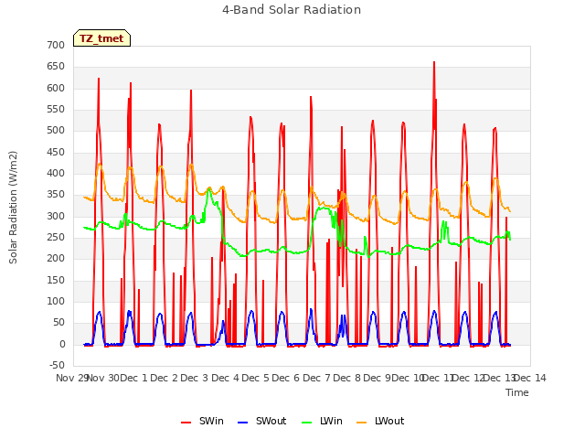Click the 150 y-axis tick label
This screenshot has height=439, width=585.
[x=56, y=281]
